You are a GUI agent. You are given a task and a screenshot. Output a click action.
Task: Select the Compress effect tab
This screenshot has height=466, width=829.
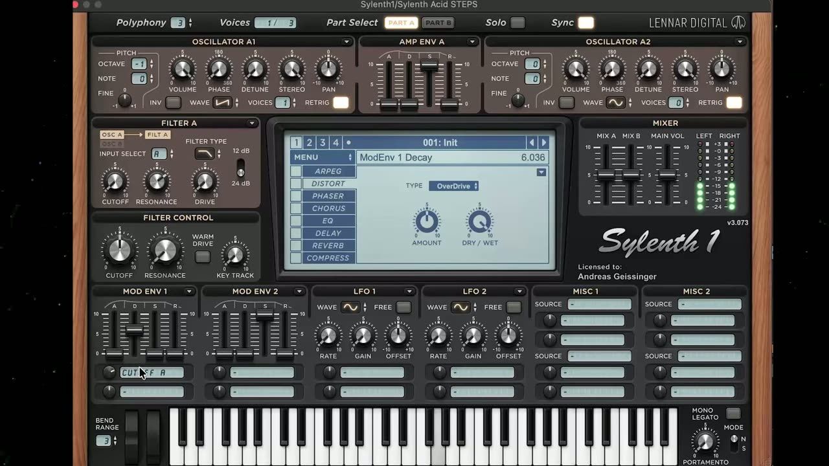tap(328, 258)
